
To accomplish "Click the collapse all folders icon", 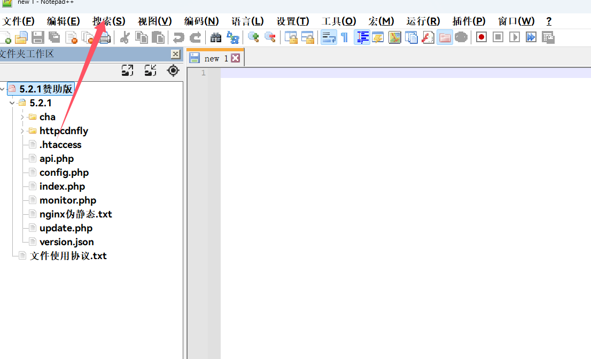I will pyautogui.click(x=150, y=71).
